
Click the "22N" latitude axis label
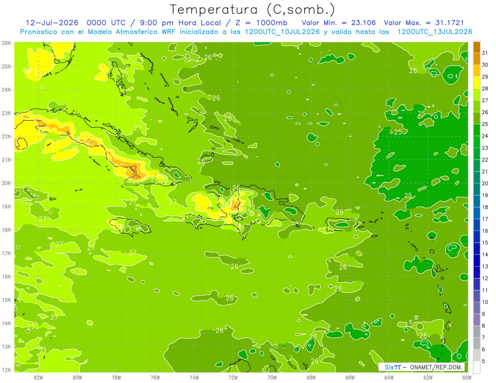coord(6,136)
